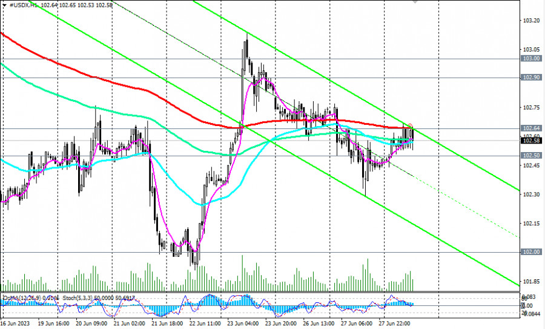Image resolution: width=545 pixels, height=329 pixels.
Task: Click the 23 Jun 04:00 time label
Action: [243, 324]
